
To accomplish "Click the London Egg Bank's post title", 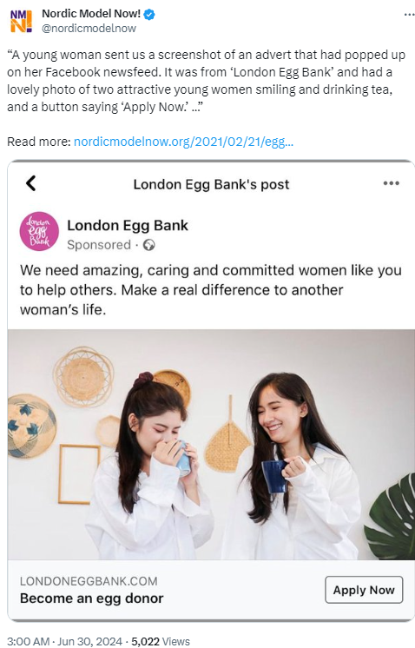I will [211, 184].
